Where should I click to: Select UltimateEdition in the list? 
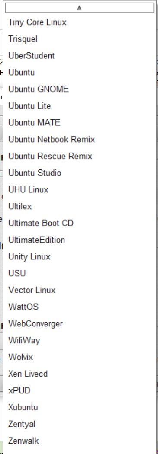tap(80, 240)
